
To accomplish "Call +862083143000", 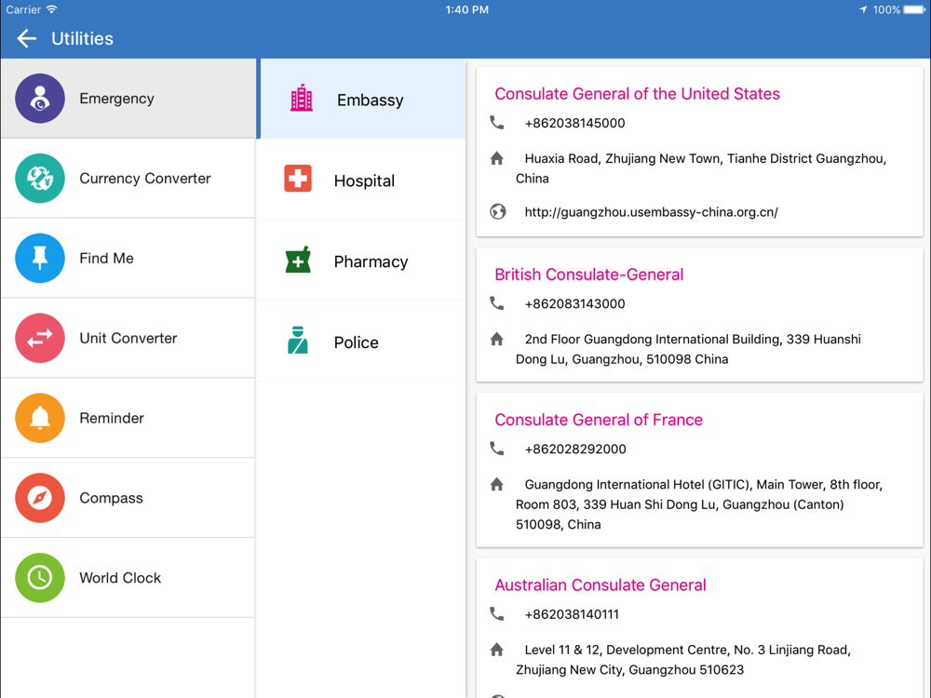I will click(x=574, y=304).
